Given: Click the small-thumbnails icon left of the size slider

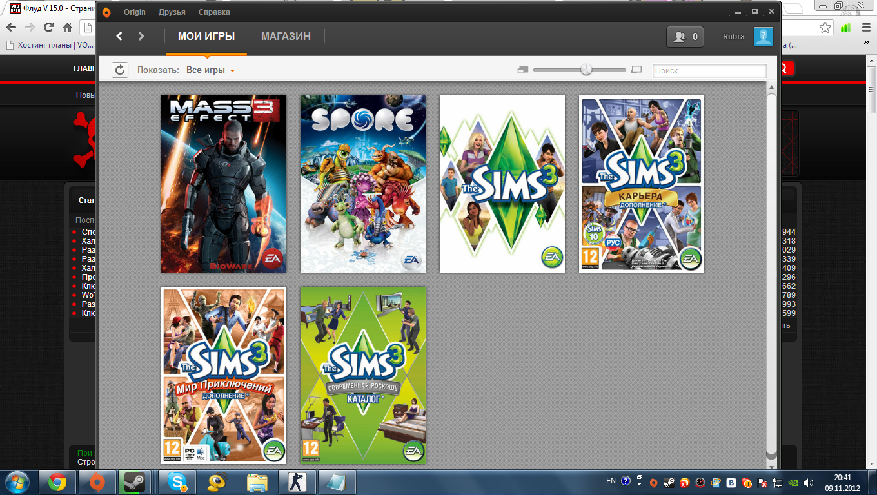Looking at the screenshot, I should tap(523, 70).
